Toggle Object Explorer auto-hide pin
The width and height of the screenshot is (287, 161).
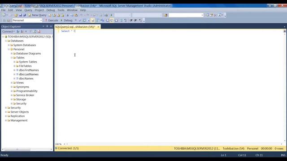pyautogui.click(x=47, y=26)
